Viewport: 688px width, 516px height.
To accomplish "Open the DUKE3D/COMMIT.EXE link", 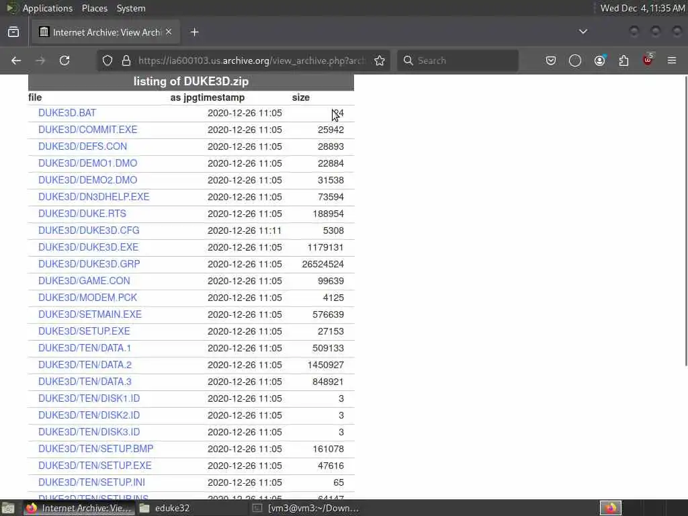I will (88, 130).
